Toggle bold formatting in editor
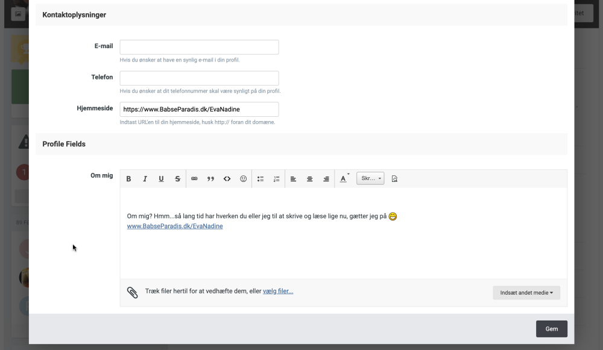 pos(129,179)
